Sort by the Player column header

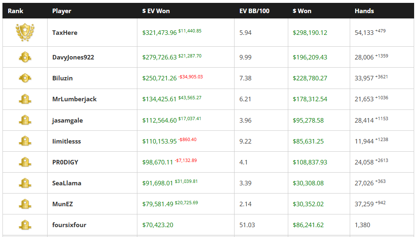tap(62, 11)
